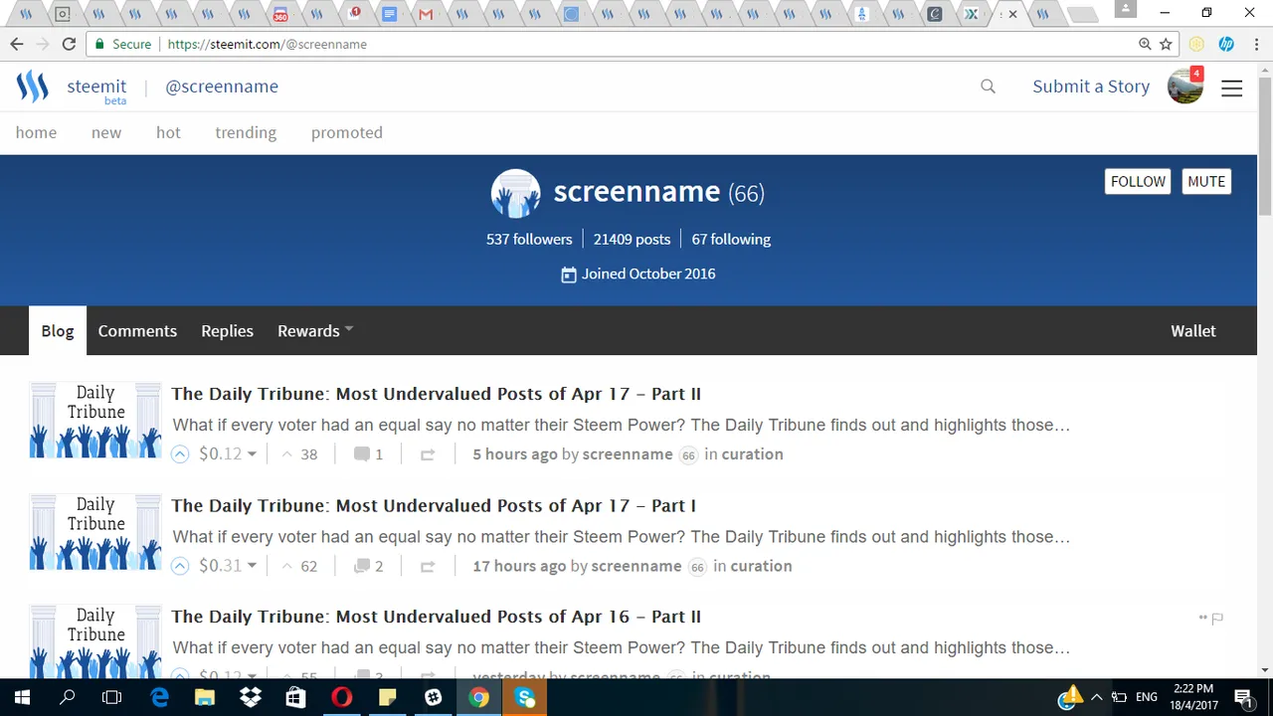1273x716 pixels.
Task: Click Daily Tribune thumbnail of Apr 17 Part I
Action: pyautogui.click(x=95, y=532)
